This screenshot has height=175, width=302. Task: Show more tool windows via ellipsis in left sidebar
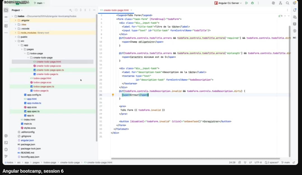6,33
